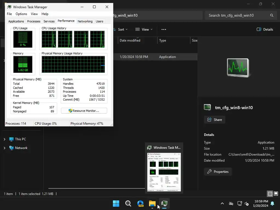280x210 pixels.
Task: Switch to details list view icon
Action: coord(270,194)
